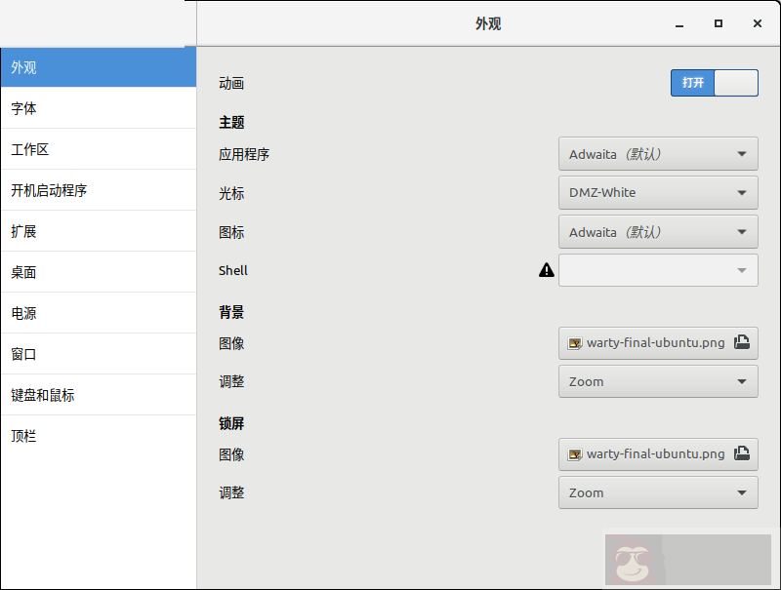This screenshot has width=781, height=590.
Task: Click the warning icon next to Shell theme
Action: [546, 270]
